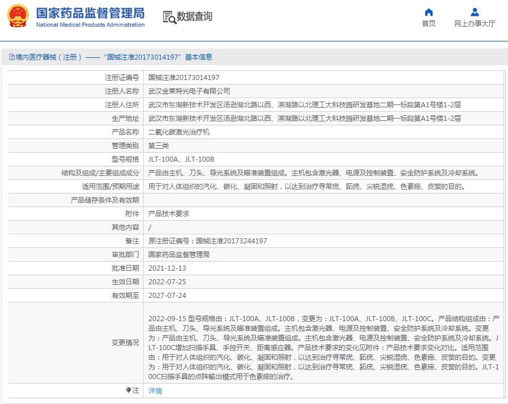
Task: Click the 有效期至 row label
Action: pyautogui.click(x=125, y=296)
